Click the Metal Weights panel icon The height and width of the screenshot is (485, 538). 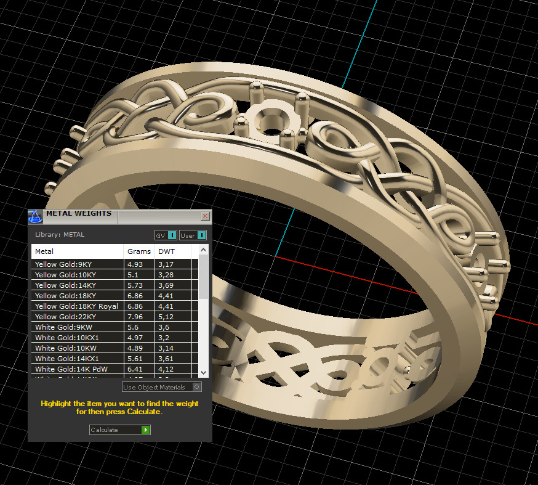tap(34, 216)
